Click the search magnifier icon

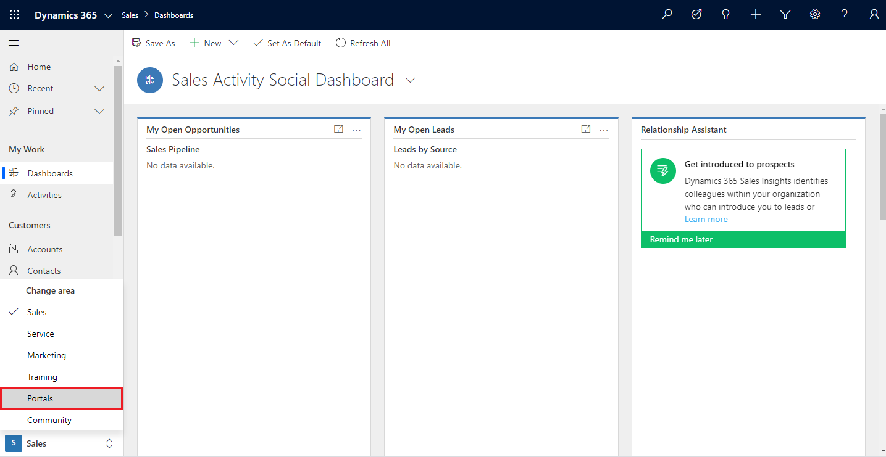pyautogui.click(x=667, y=15)
